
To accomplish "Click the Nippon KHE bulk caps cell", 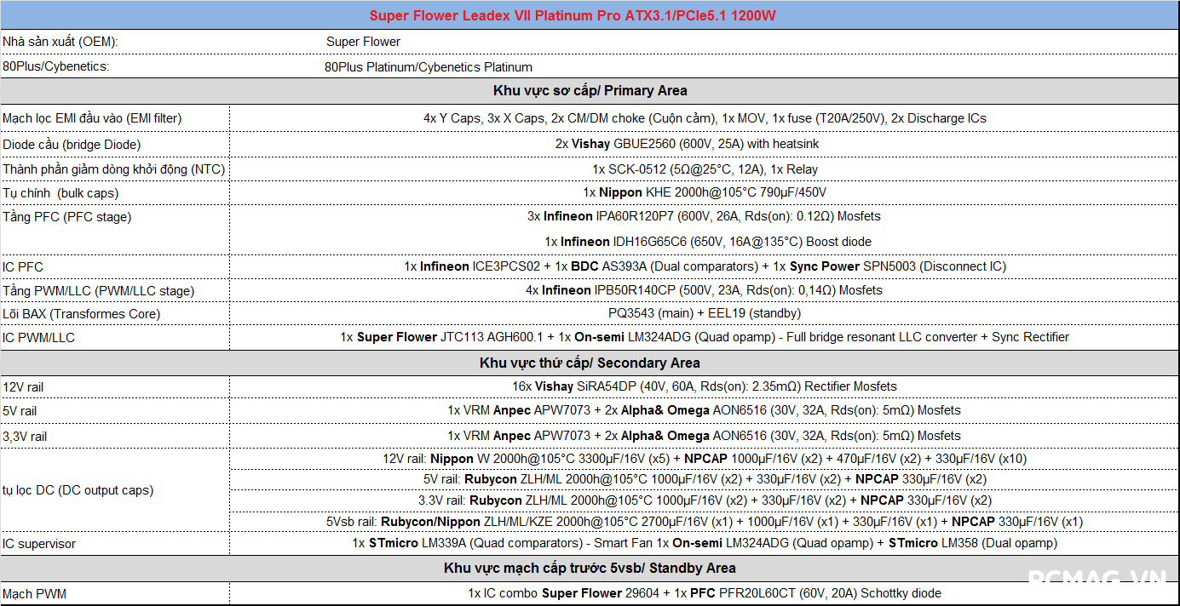I will tap(705, 193).
